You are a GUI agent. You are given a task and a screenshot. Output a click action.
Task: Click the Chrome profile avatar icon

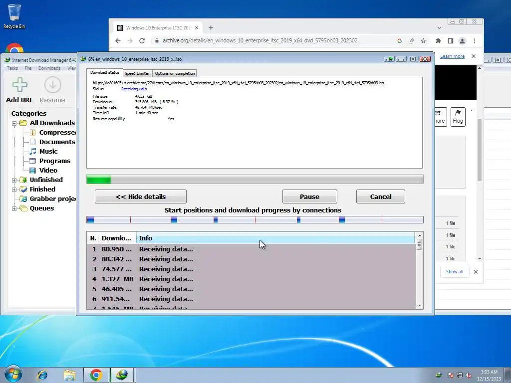coord(462,41)
